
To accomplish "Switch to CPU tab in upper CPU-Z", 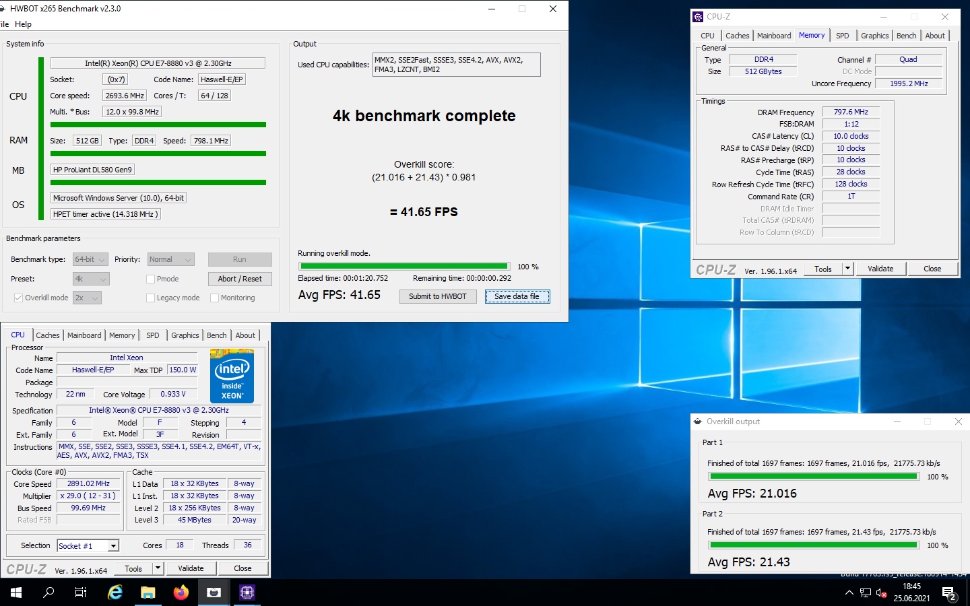I will coord(707,36).
